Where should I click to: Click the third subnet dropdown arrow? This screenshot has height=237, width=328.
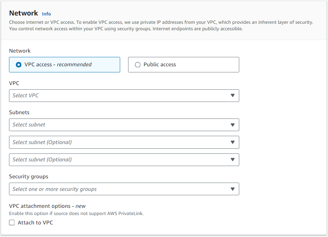[x=232, y=160]
